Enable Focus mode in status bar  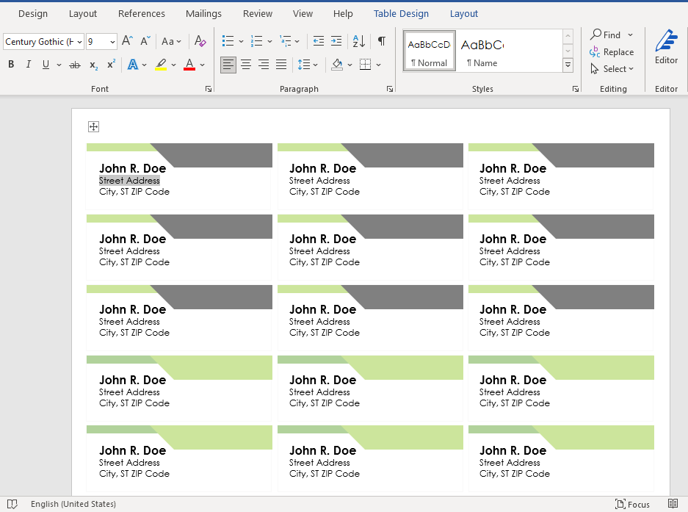(x=632, y=505)
